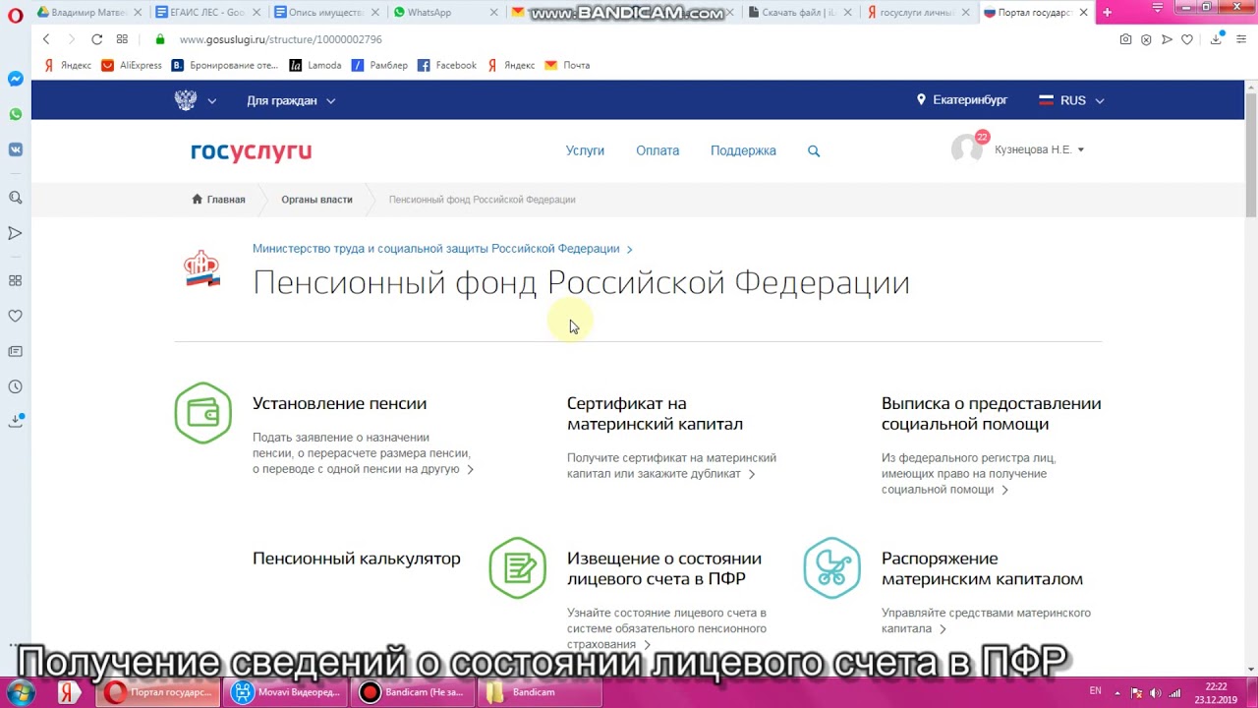Open Министерство труда и социальной защиты link
This screenshot has height=708, width=1258.
(x=442, y=249)
